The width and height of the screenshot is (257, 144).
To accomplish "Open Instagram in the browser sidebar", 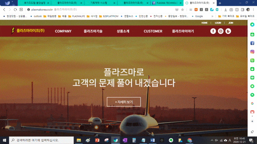I will [x=252, y=52].
